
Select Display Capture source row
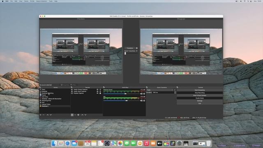pos(86,93)
